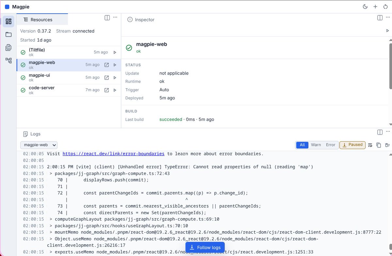Screen dimensions: 392x256
Task: Click the 'Auto' trigger value
Action: (x=164, y=90)
